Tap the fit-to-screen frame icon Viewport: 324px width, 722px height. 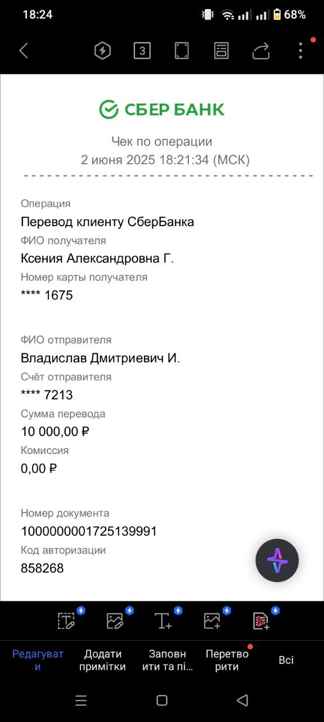pos(182,51)
